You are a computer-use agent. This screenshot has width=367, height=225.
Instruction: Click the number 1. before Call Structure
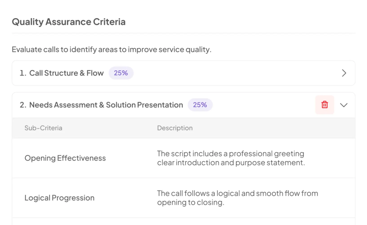pyautogui.click(x=23, y=73)
